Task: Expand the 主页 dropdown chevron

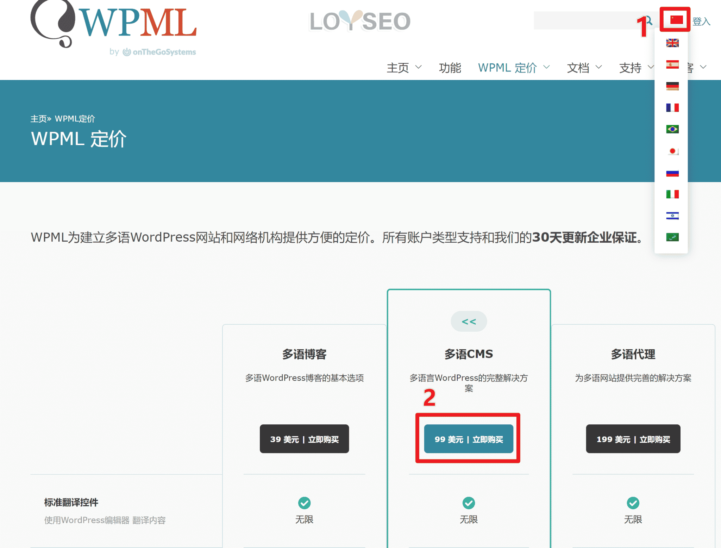Action: [419, 67]
